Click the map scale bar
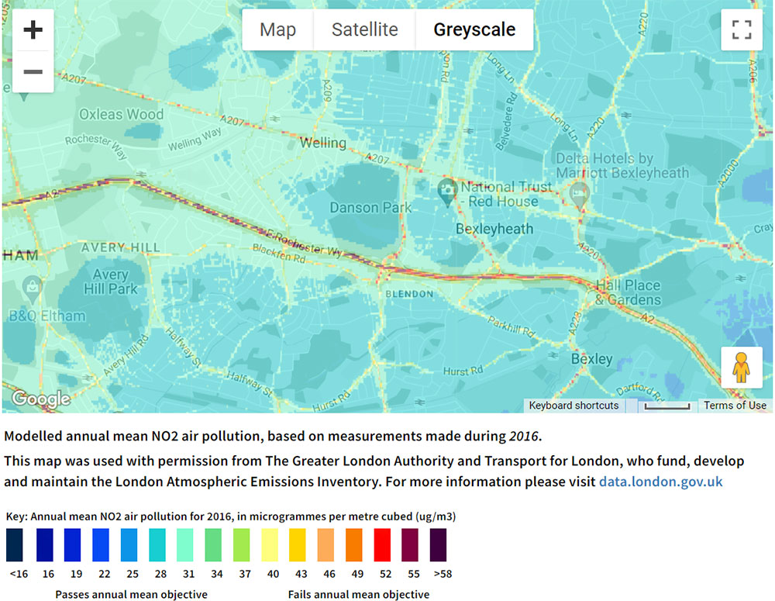Screen dimensions: 775x601 666,406
